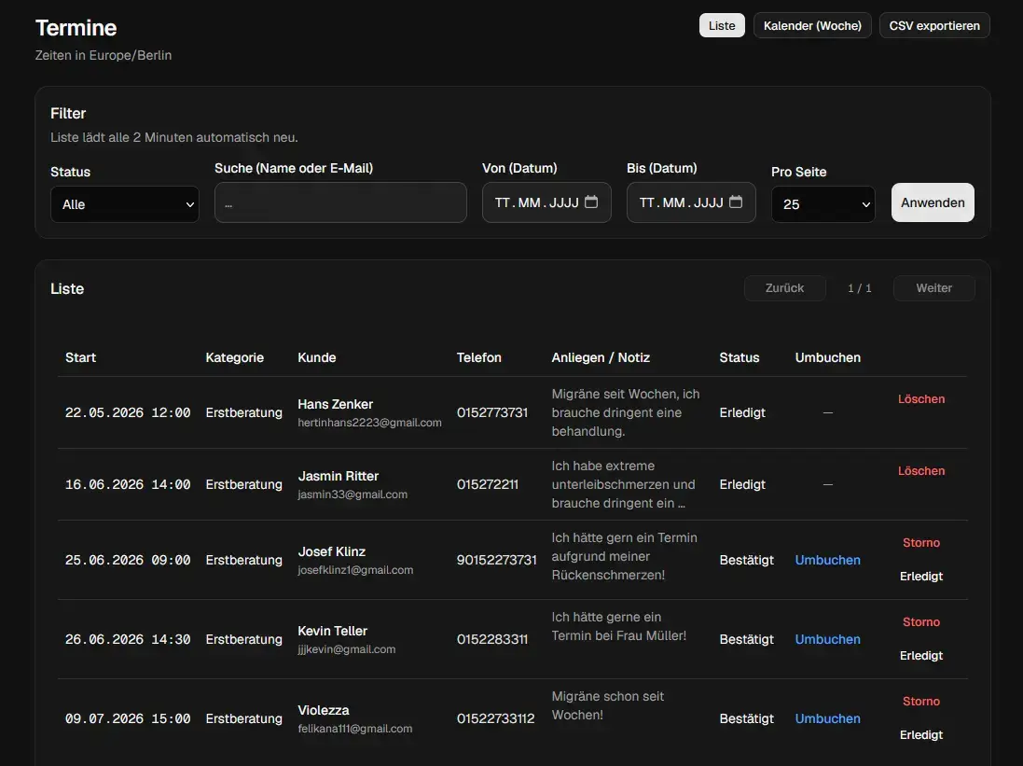
Task: Click the Termine page heading
Action: point(76,27)
